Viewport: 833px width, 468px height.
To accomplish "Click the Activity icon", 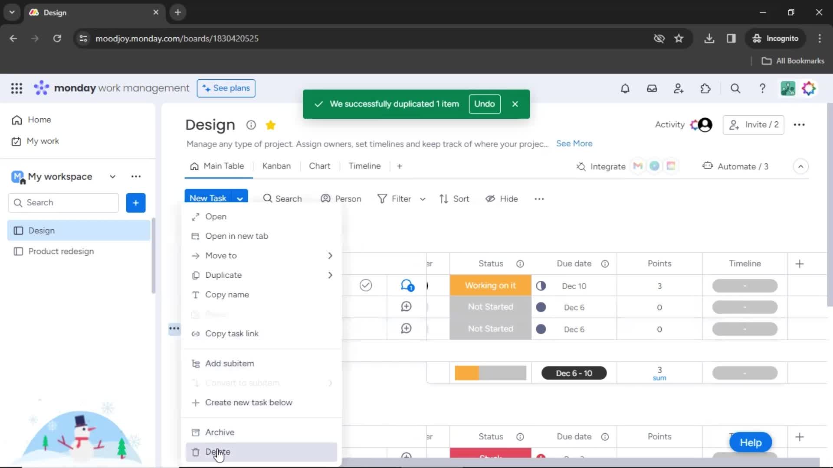I will pyautogui.click(x=670, y=124).
